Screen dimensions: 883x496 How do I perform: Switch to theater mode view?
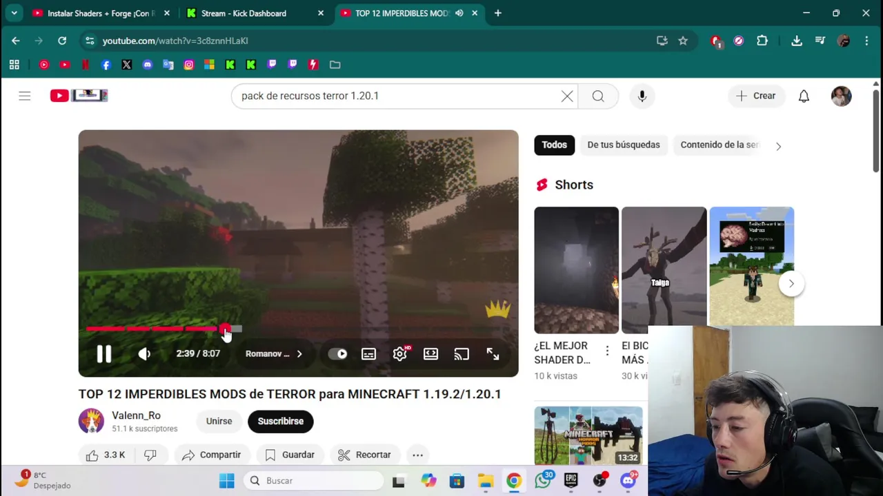(x=430, y=354)
